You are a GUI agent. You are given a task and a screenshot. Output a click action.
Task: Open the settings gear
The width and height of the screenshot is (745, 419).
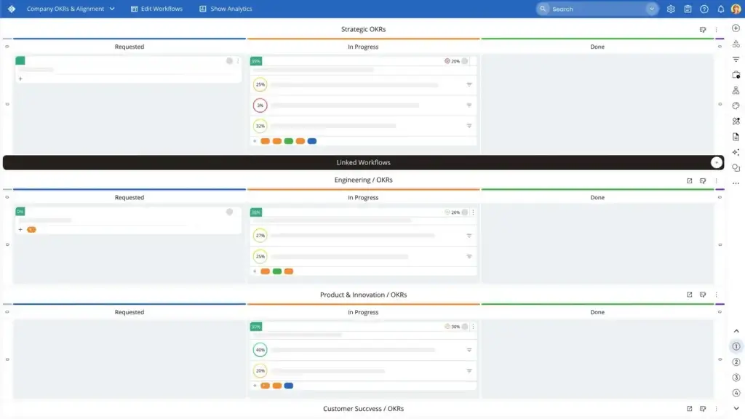click(670, 9)
